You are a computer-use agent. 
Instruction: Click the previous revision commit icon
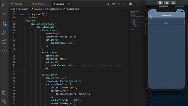113,4
